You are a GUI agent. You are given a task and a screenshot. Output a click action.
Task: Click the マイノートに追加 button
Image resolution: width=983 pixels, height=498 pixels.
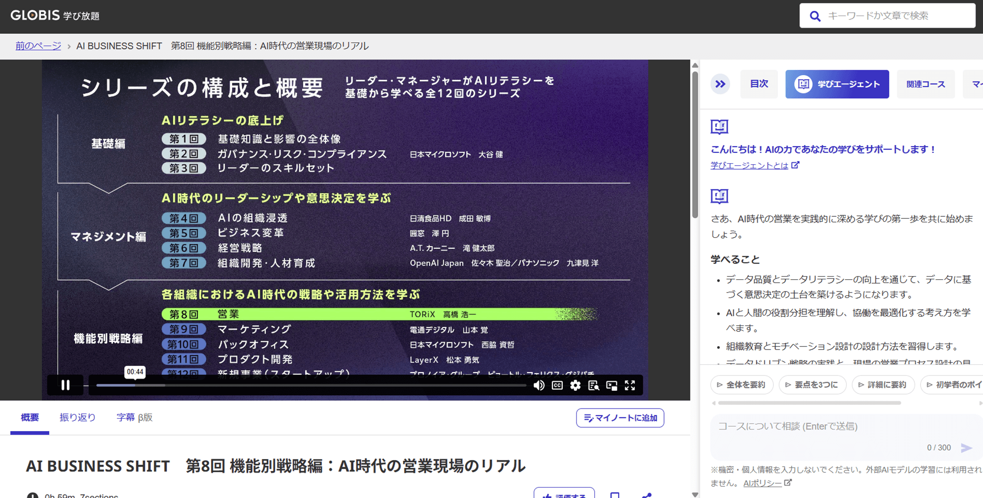pyautogui.click(x=620, y=418)
